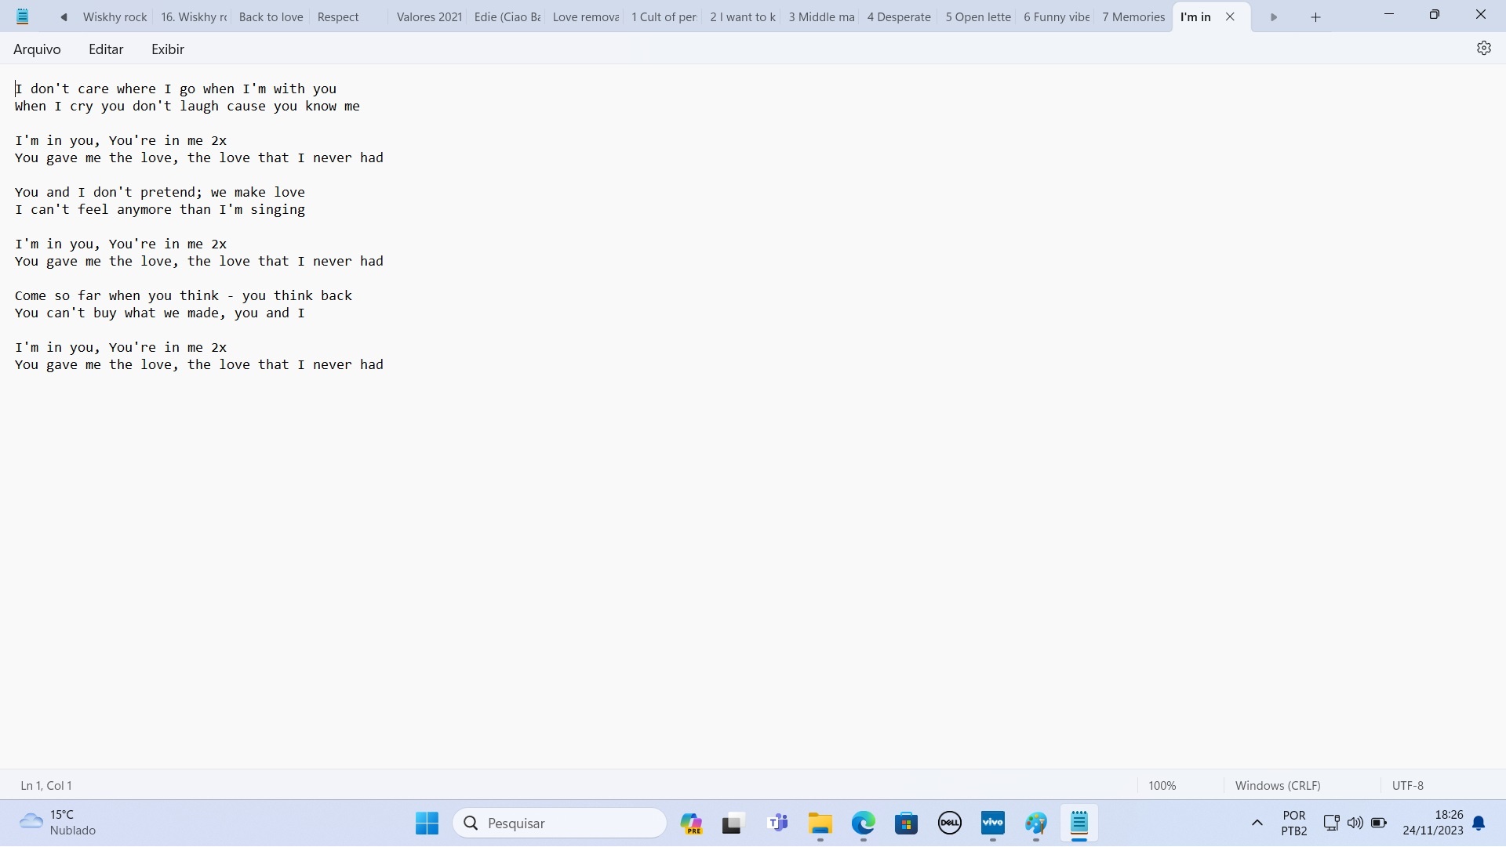Click the line "I don't care where I go when I'm with you"
Image resolution: width=1506 pixels, height=847 pixels.
176,89
